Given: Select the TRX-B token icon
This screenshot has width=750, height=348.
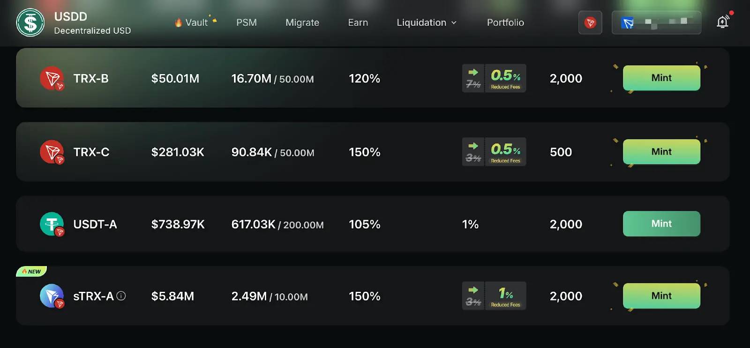Looking at the screenshot, I should click(x=52, y=78).
